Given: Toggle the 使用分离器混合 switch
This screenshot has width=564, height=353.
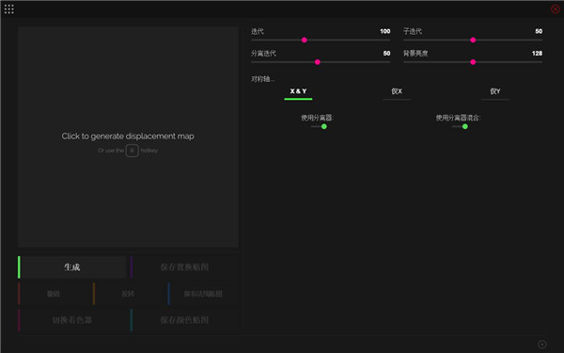Looking at the screenshot, I should point(460,126).
